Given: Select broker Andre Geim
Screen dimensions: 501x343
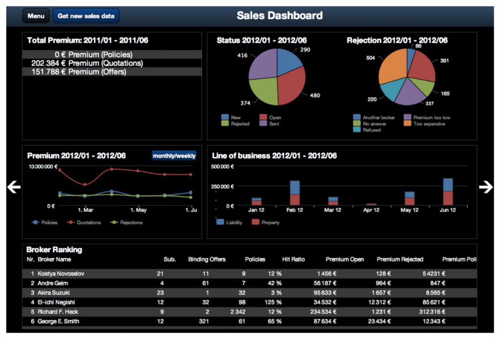Looking at the screenshot, I should (53, 283).
